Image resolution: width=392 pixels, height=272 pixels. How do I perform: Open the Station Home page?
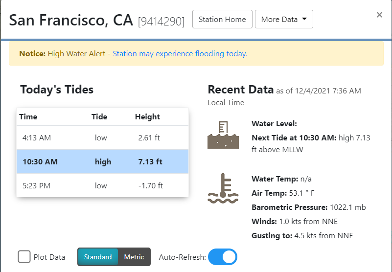(222, 20)
